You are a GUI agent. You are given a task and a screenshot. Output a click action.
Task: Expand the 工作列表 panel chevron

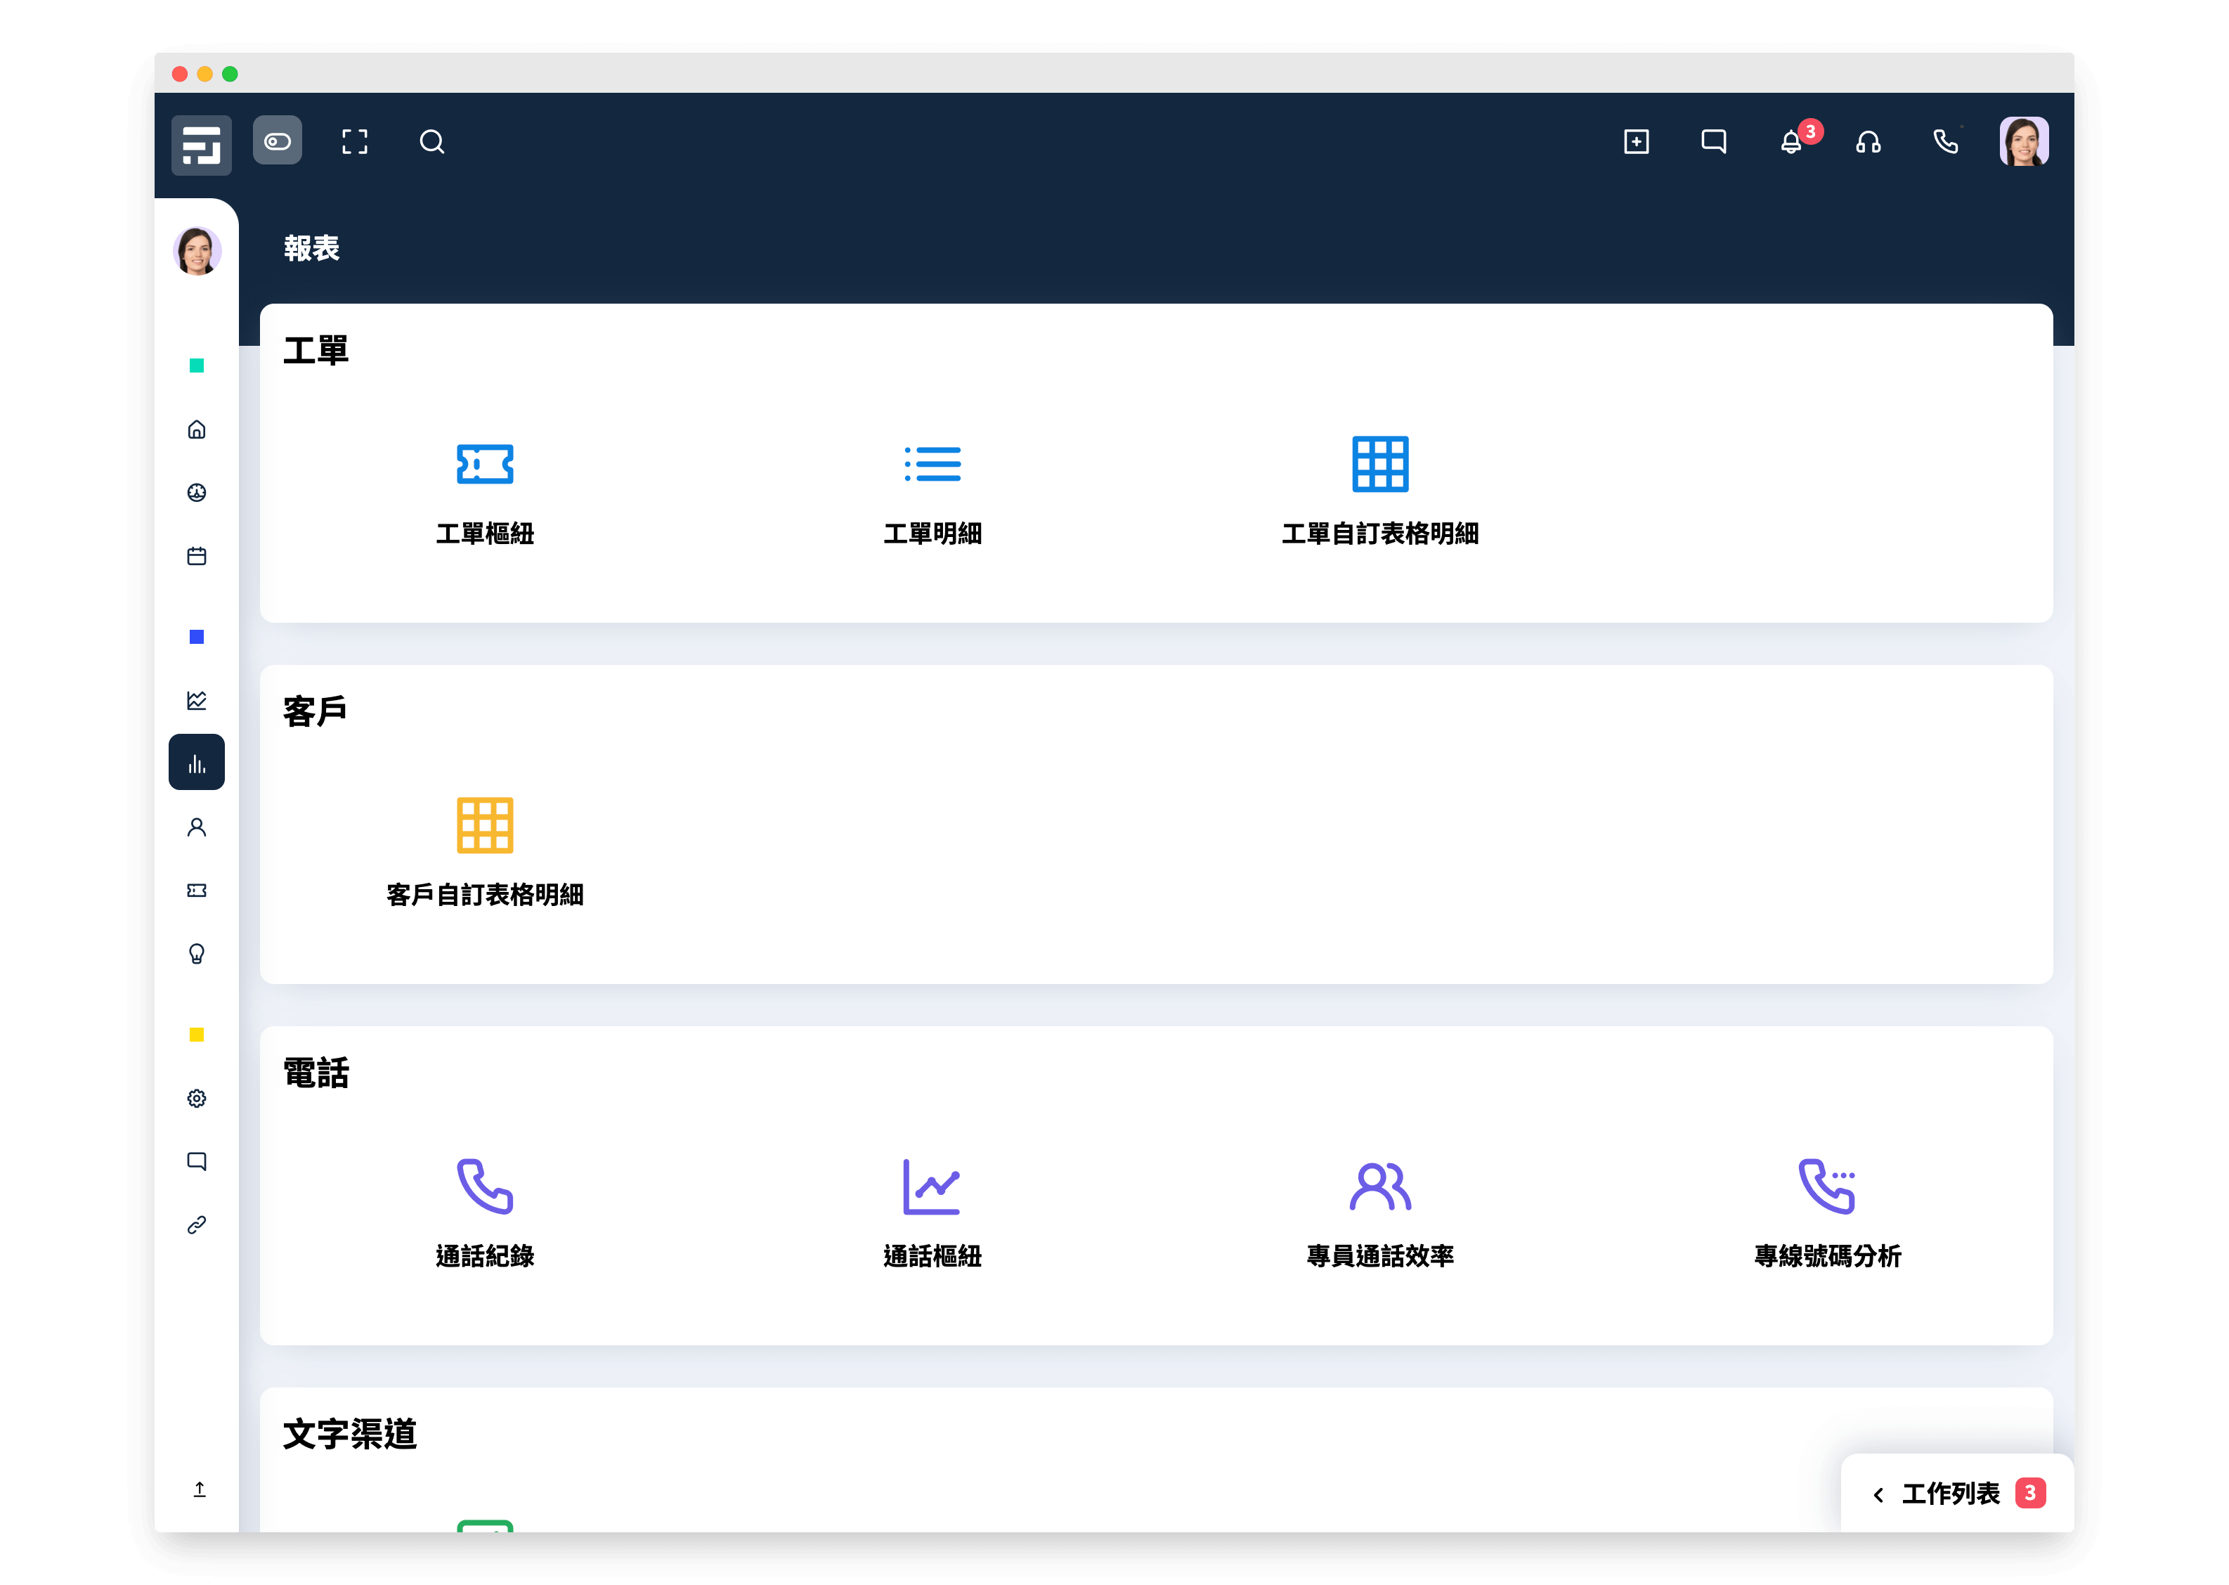(1878, 1495)
